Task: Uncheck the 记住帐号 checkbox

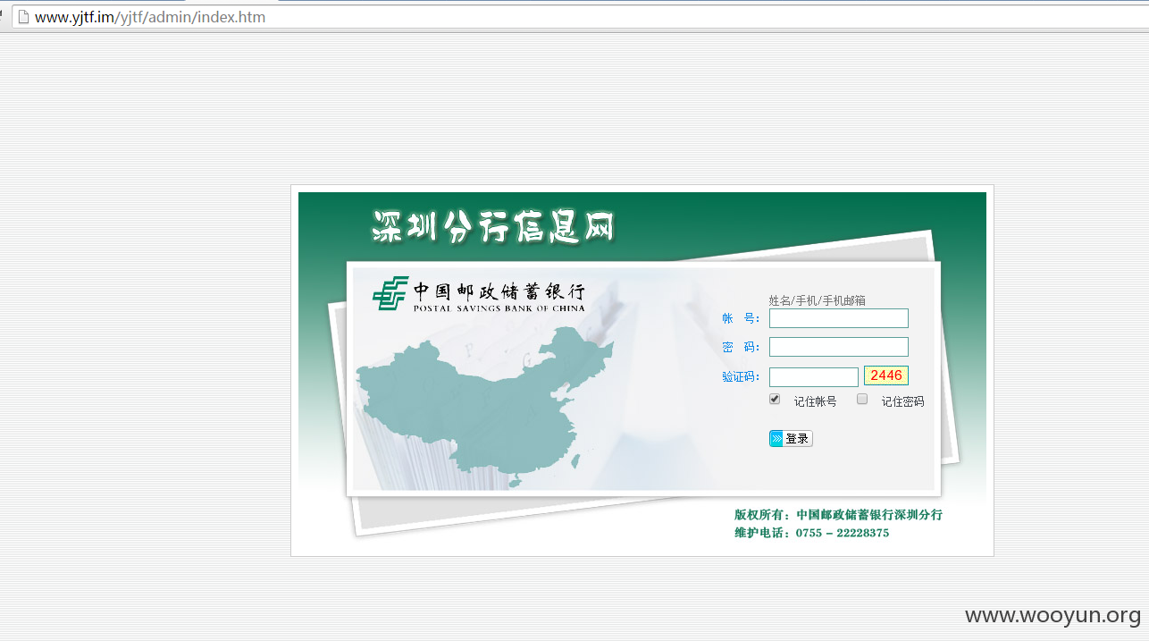Action: click(x=775, y=400)
